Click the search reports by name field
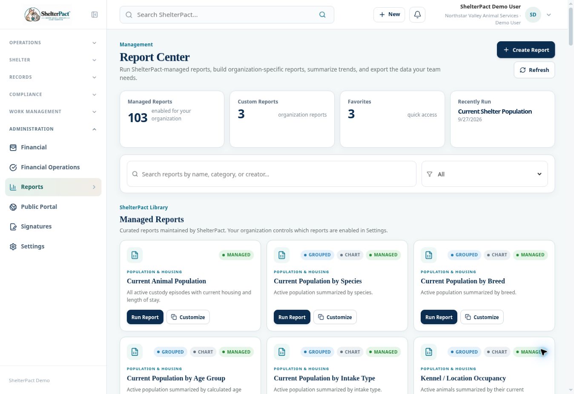 pos(272,174)
